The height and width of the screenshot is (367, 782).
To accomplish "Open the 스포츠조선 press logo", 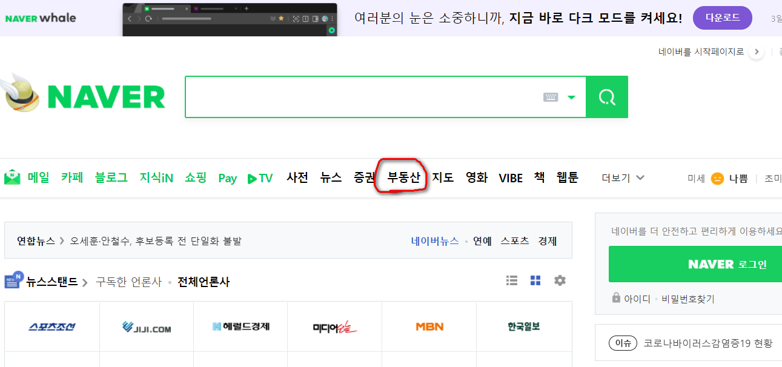I will point(52,327).
